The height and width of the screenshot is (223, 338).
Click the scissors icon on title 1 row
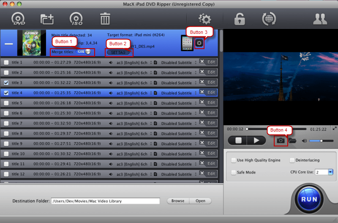[202, 62]
